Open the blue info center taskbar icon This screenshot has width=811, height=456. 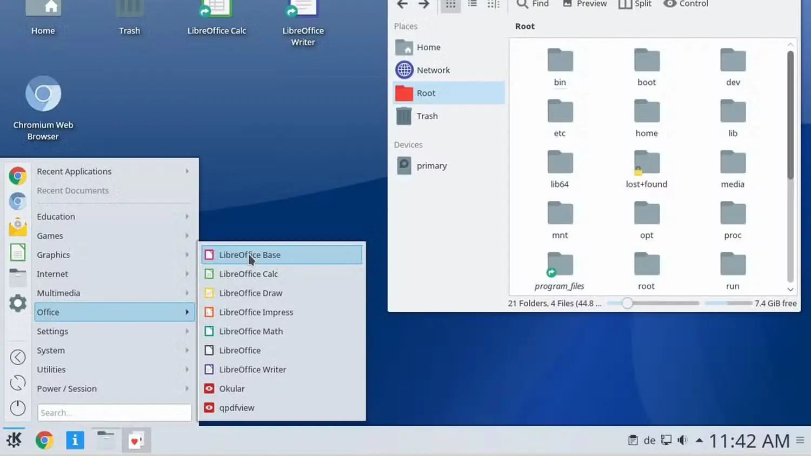75,440
